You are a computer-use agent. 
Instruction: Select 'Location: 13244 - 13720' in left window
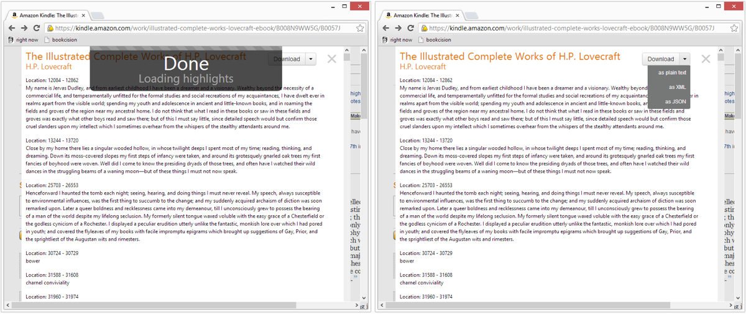tap(52, 141)
